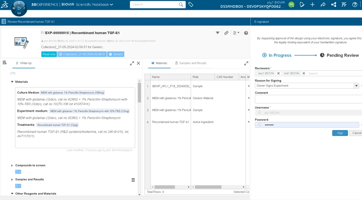Open the Scientific Notebook app menu
362x200 pixels.
click(94, 5)
